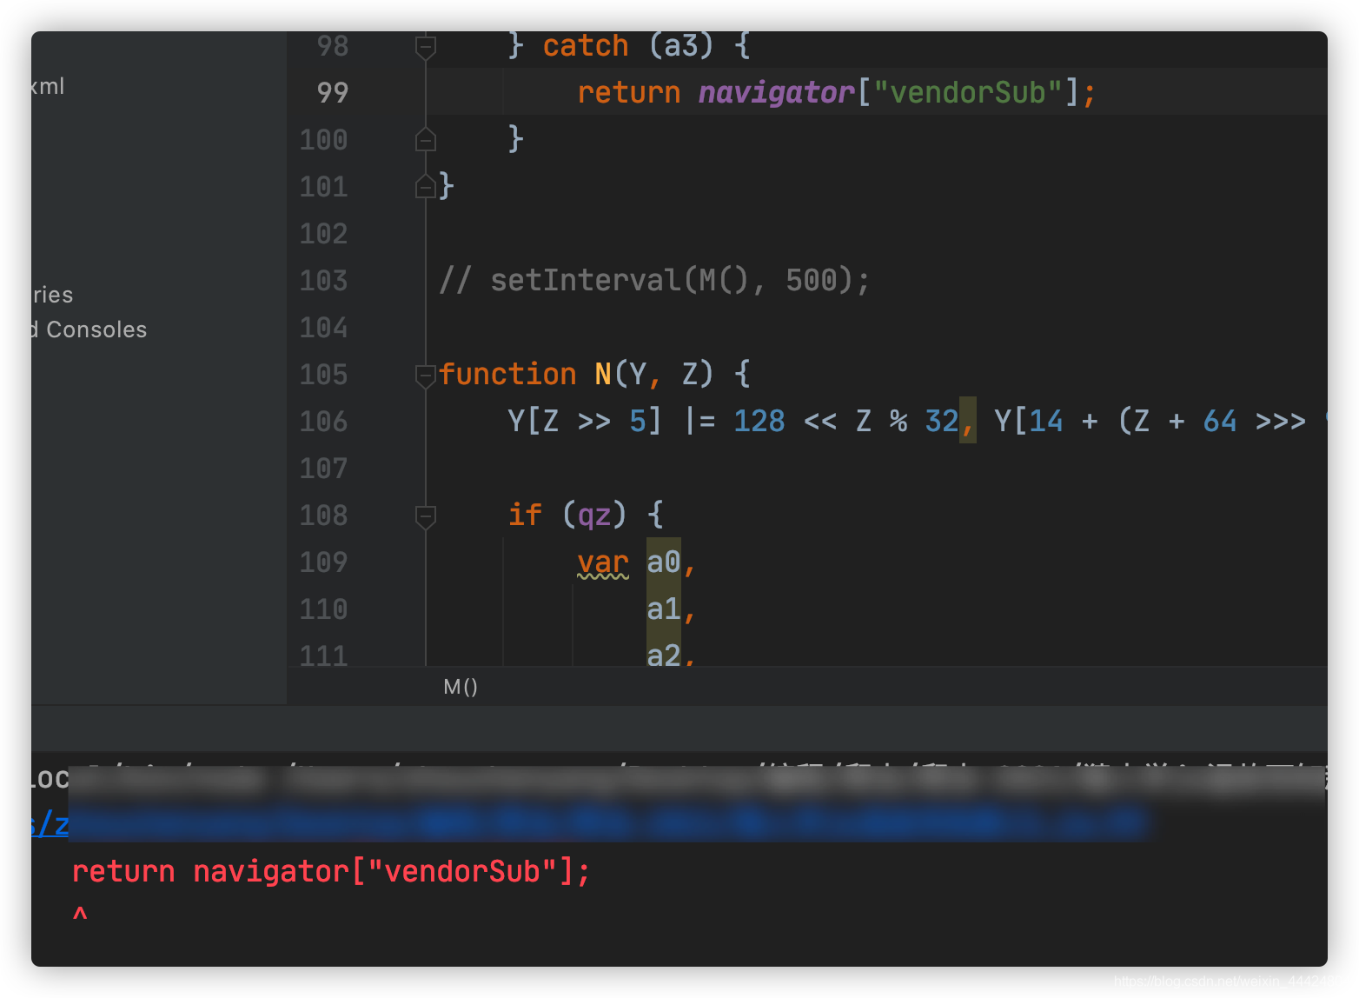1359x998 pixels.
Task: Open the blue file path link in console
Action: pos(589,823)
